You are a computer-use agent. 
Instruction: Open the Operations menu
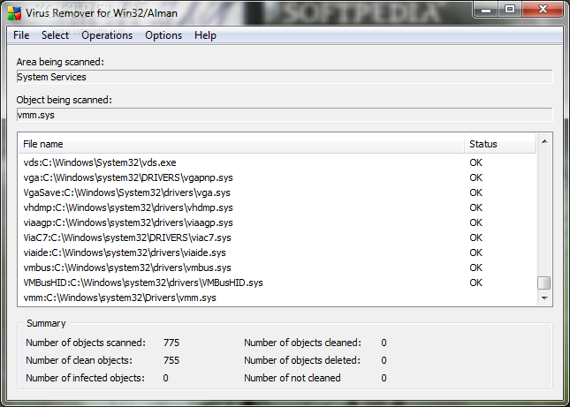(107, 35)
